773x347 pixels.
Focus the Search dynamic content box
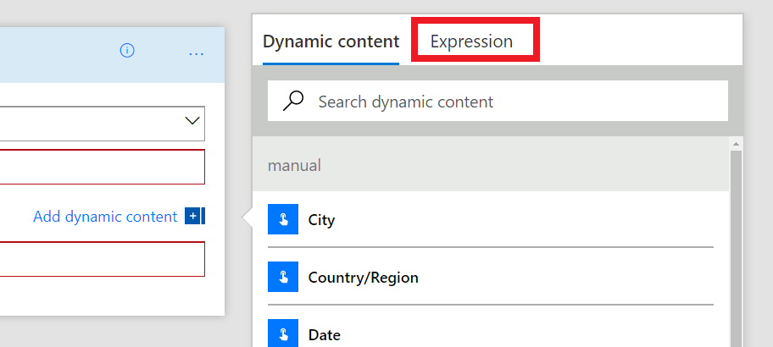click(509, 102)
